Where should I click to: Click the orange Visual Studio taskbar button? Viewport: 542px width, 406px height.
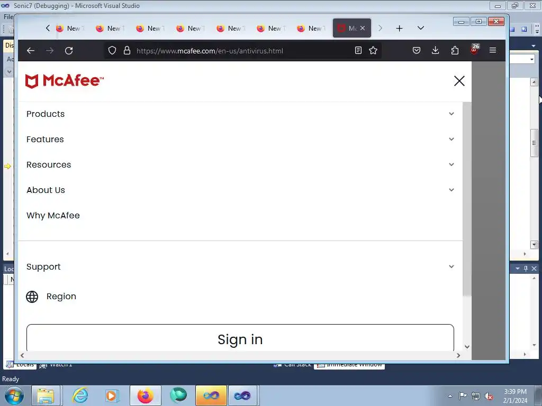click(x=211, y=395)
